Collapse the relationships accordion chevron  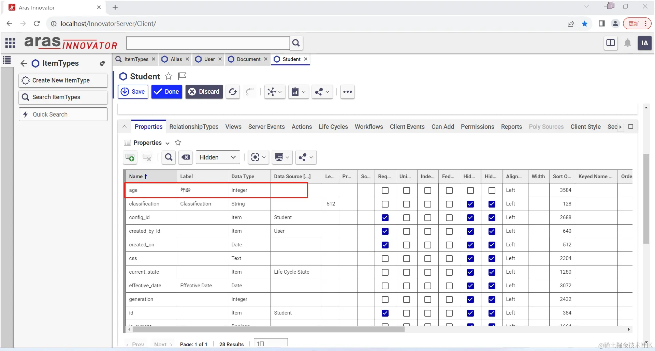coord(125,126)
